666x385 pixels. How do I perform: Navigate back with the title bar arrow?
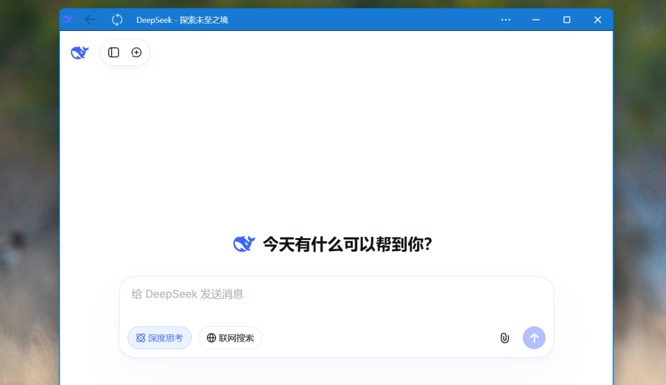coord(90,19)
